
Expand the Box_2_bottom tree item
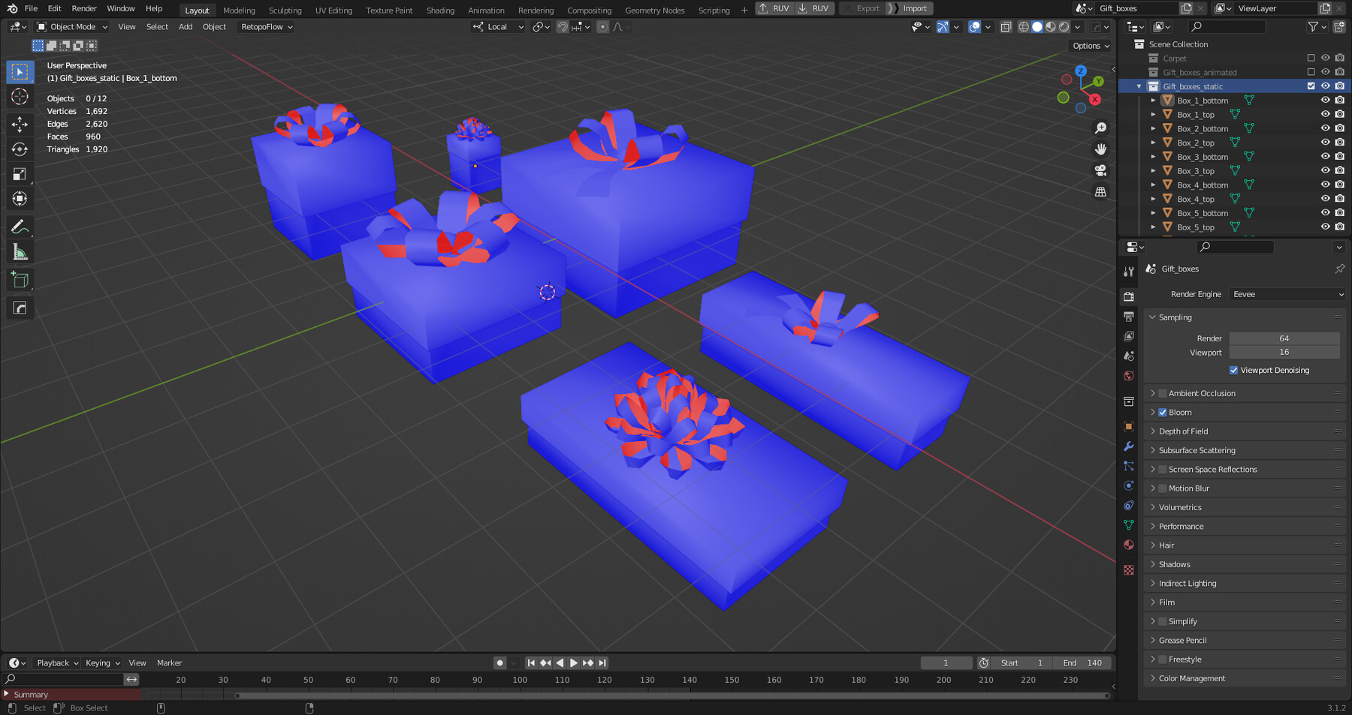(x=1154, y=128)
